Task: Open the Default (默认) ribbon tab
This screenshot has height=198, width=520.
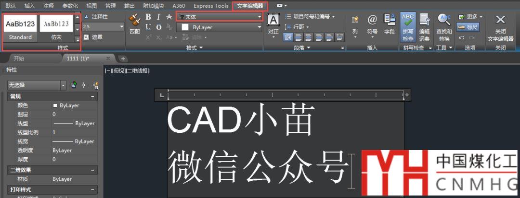Action: [11, 6]
